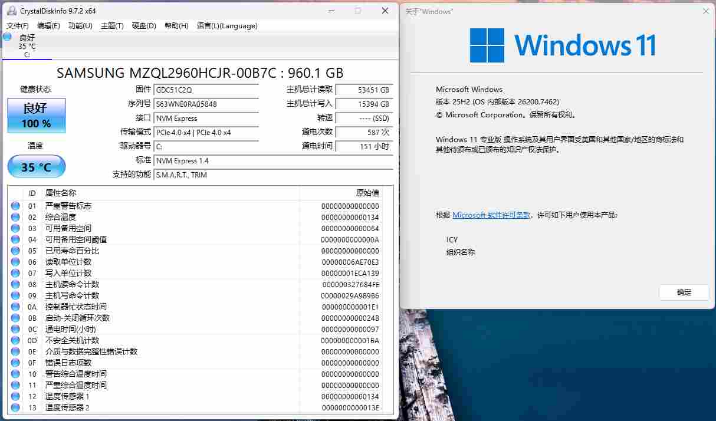Click status orb beside 综合温度 attribute

[x=15, y=217]
